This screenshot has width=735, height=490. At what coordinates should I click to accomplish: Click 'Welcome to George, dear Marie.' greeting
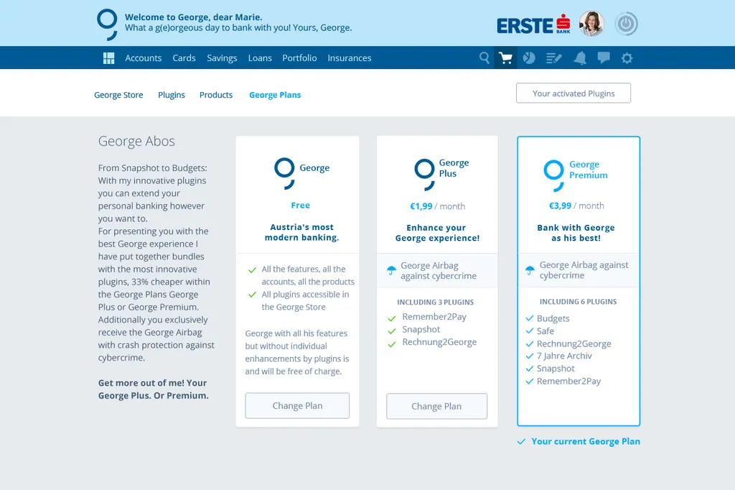tap(193, 17)
